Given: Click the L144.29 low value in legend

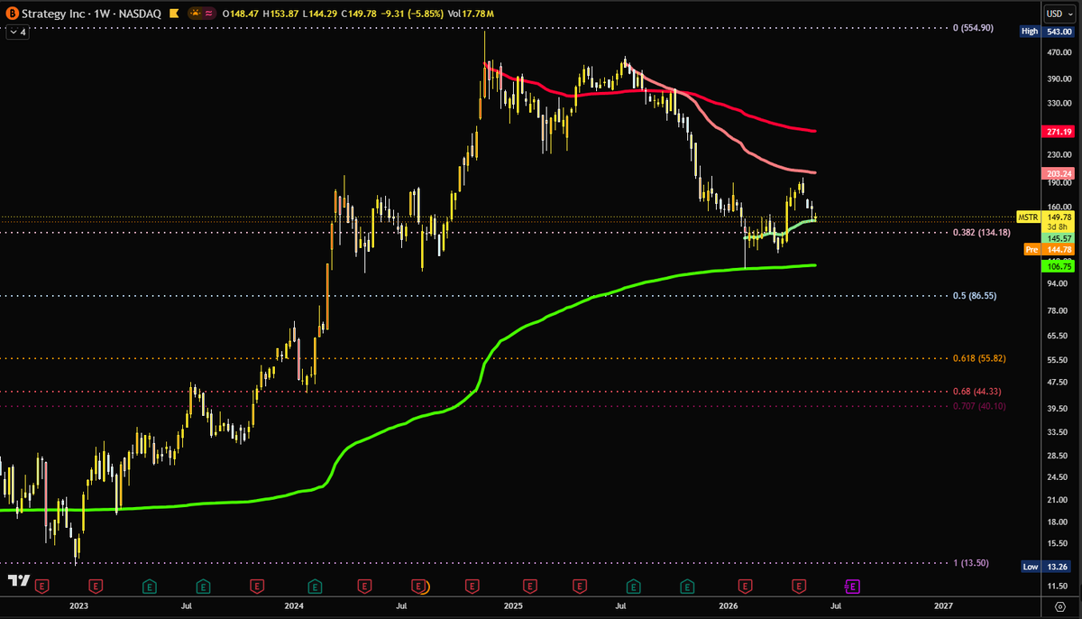Looking at the screenshot, I should pyautogui.click(x=319, y=14).
